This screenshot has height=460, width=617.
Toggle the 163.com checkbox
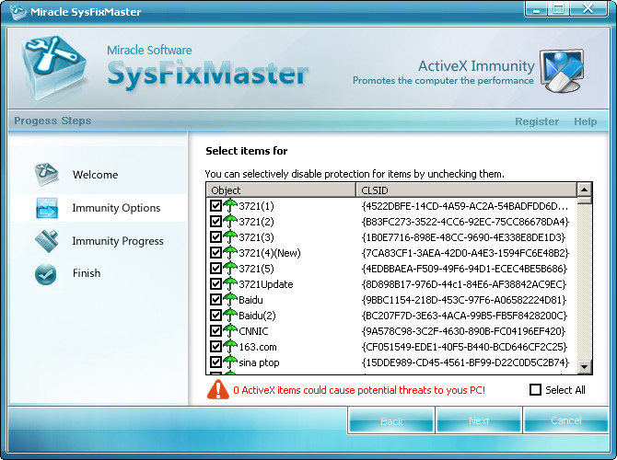click(215, 347)
